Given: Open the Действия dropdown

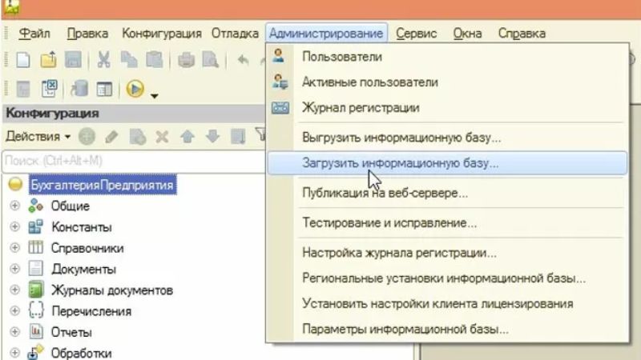Looking at the screenshot, I should click(x=38, y=136).
